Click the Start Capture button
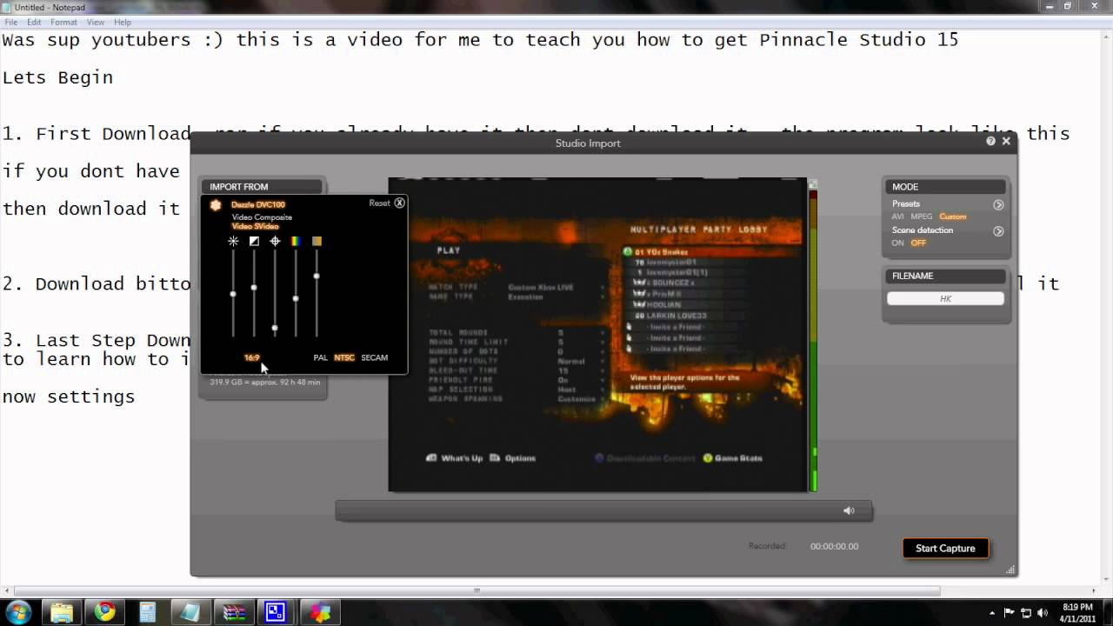Viewport: 1113px width, 626px height. 945,548
